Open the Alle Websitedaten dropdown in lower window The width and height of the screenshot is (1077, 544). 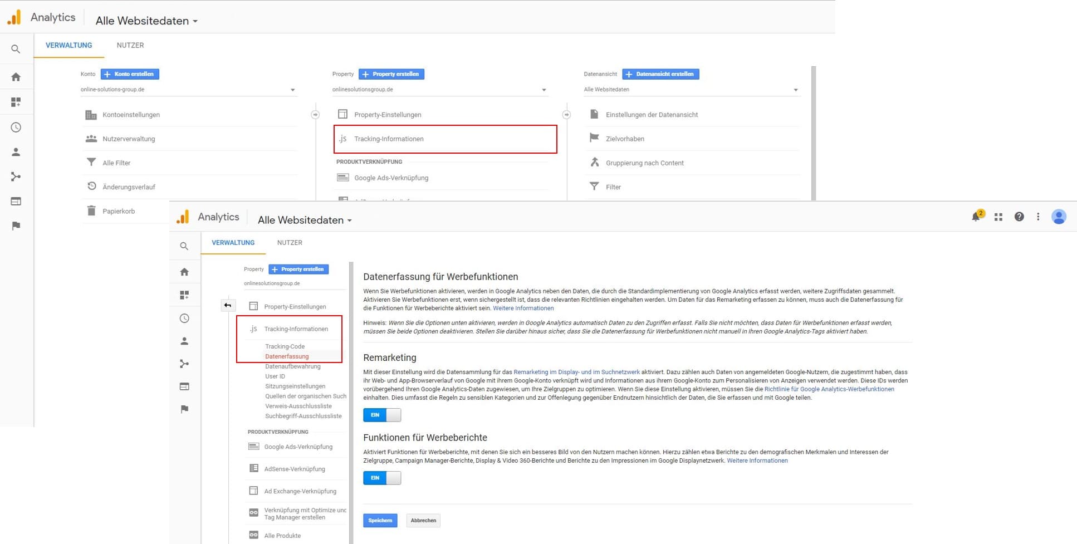(305, 220)
